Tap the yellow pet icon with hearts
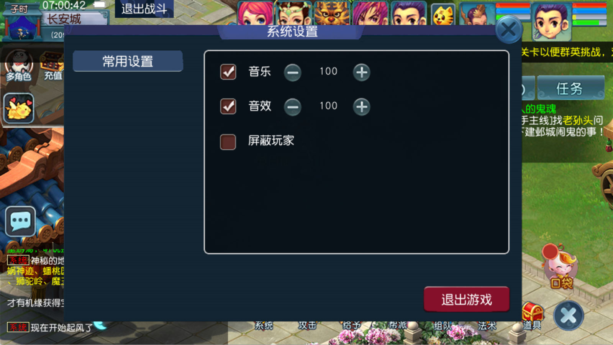This screenshot has width=613, height=345. click(x=19, y=108)
